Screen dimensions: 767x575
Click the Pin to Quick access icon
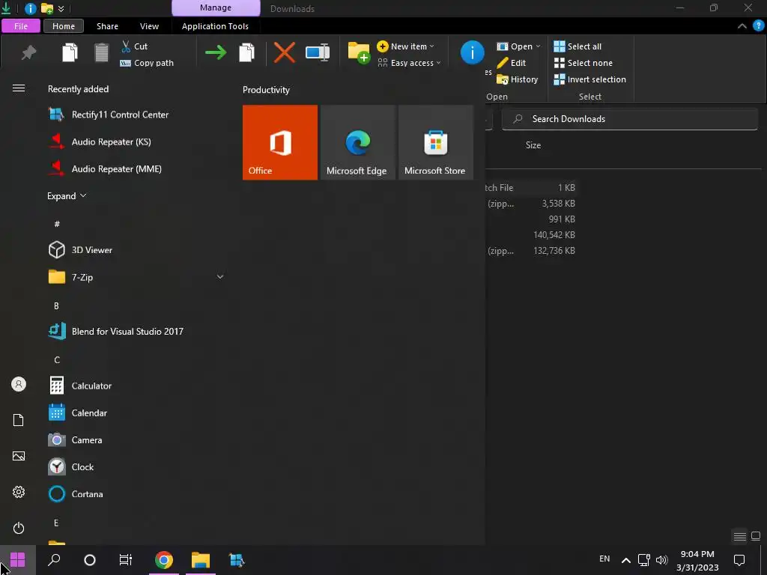pos(29,52)
